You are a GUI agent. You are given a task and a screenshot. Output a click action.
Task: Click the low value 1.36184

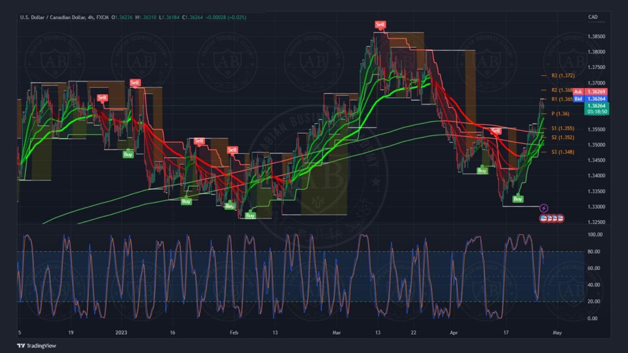point(170,18)
